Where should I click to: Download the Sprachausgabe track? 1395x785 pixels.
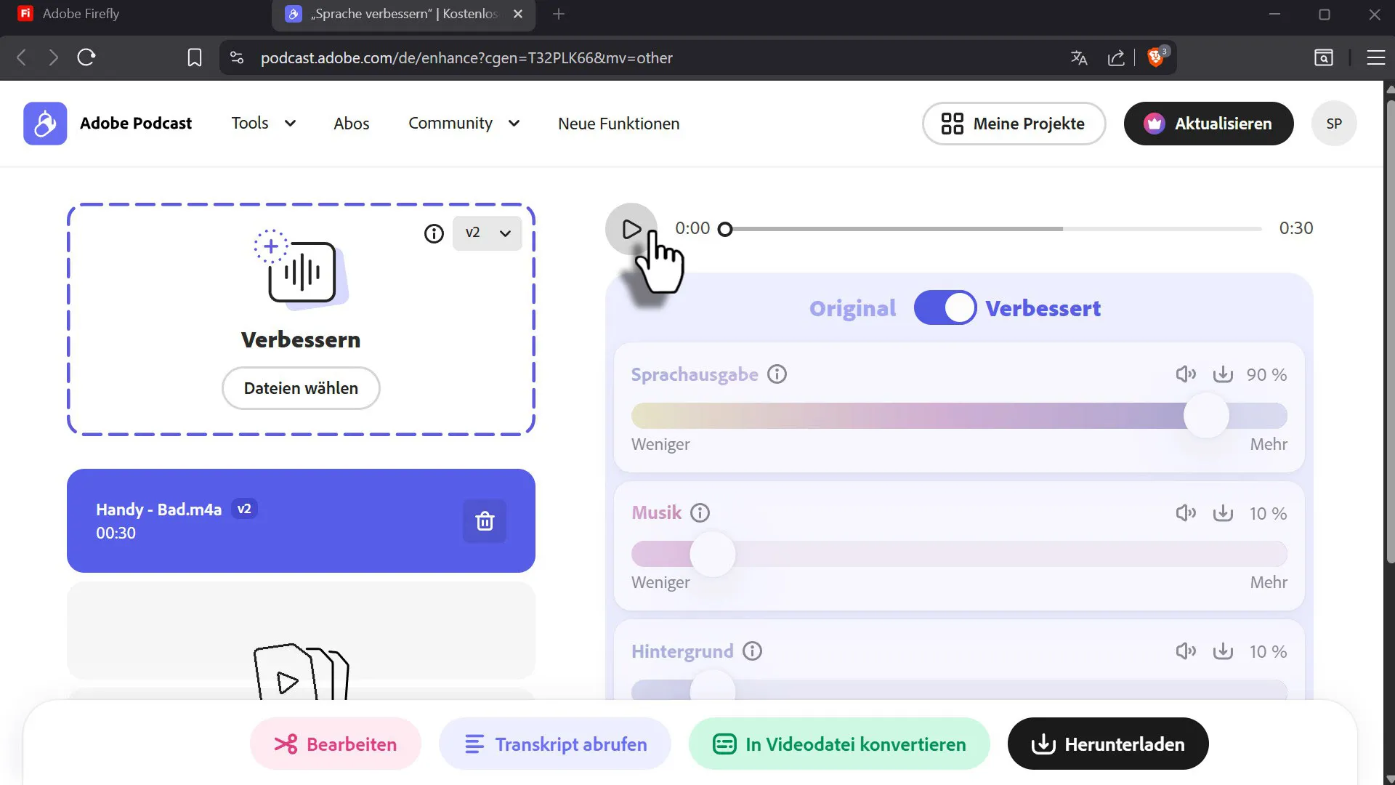[x=1223, y=374]
